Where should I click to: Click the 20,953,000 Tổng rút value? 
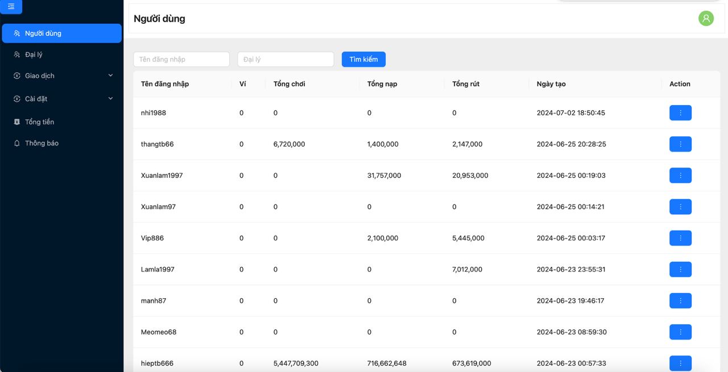[470, 175]
